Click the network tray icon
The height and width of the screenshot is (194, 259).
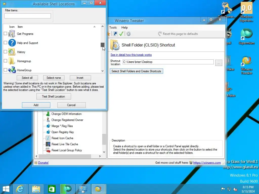229,189
